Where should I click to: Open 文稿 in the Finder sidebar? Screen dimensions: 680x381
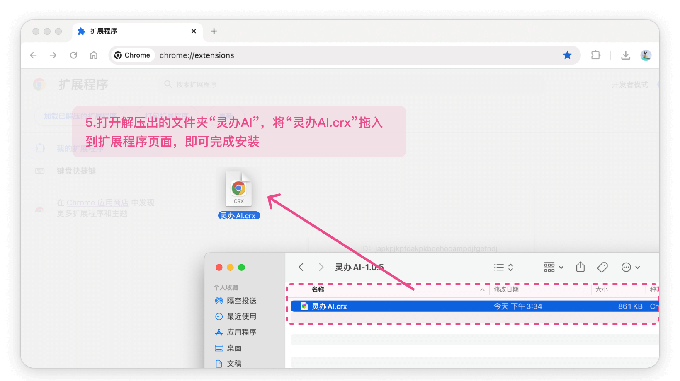coord(228,364)
